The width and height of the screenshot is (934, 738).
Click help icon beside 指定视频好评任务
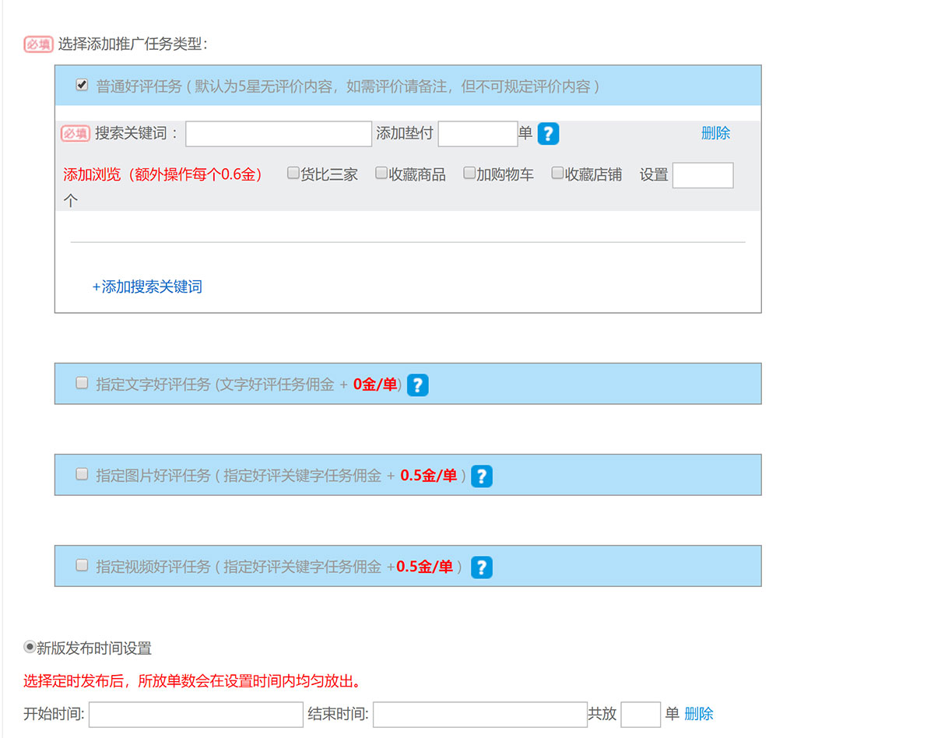point(482,567)
